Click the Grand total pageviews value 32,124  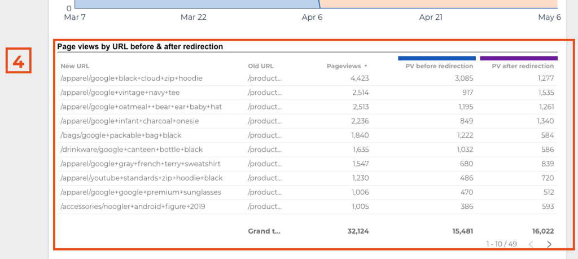(357, 231)
